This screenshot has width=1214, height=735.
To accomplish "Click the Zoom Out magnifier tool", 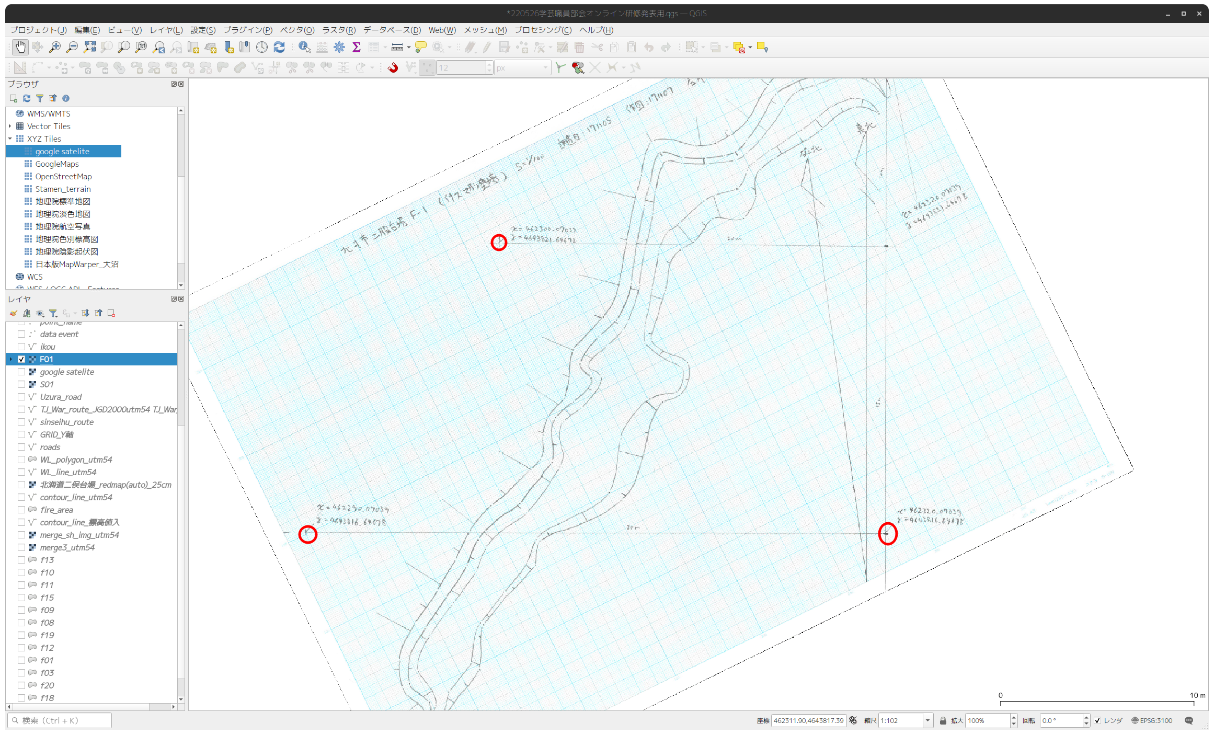I will tap(72, 48).
